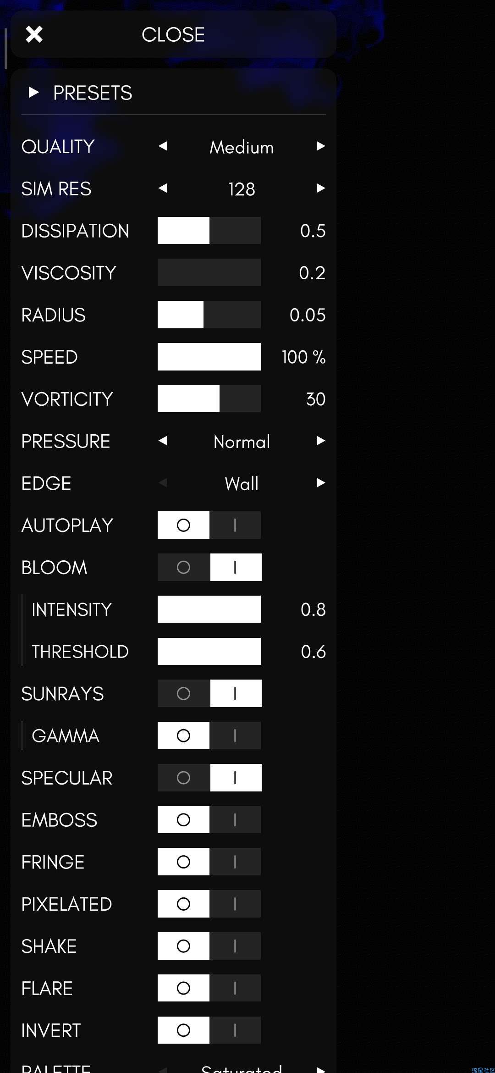Turn off Bloom toggle
This screenshot has width=495, height=1073.
(183, 567)
